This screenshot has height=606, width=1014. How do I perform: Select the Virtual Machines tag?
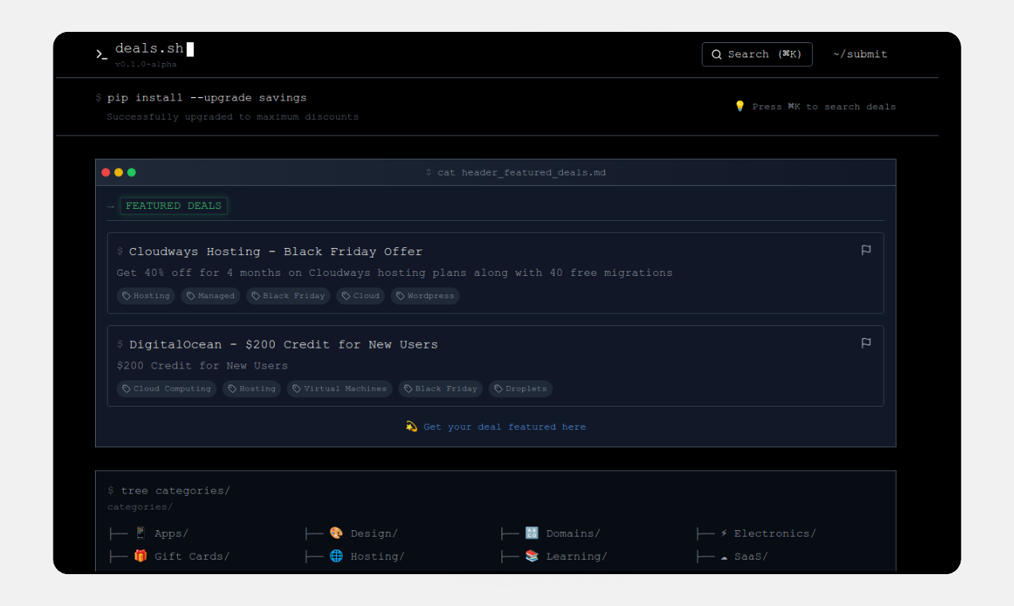click(x=339, y=389)
